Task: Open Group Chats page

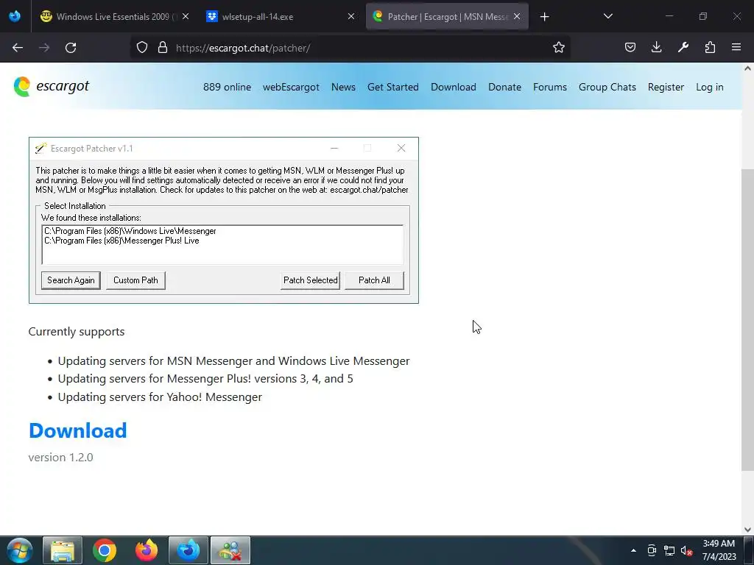Action: pyautogui.click(x=607, y=87)
